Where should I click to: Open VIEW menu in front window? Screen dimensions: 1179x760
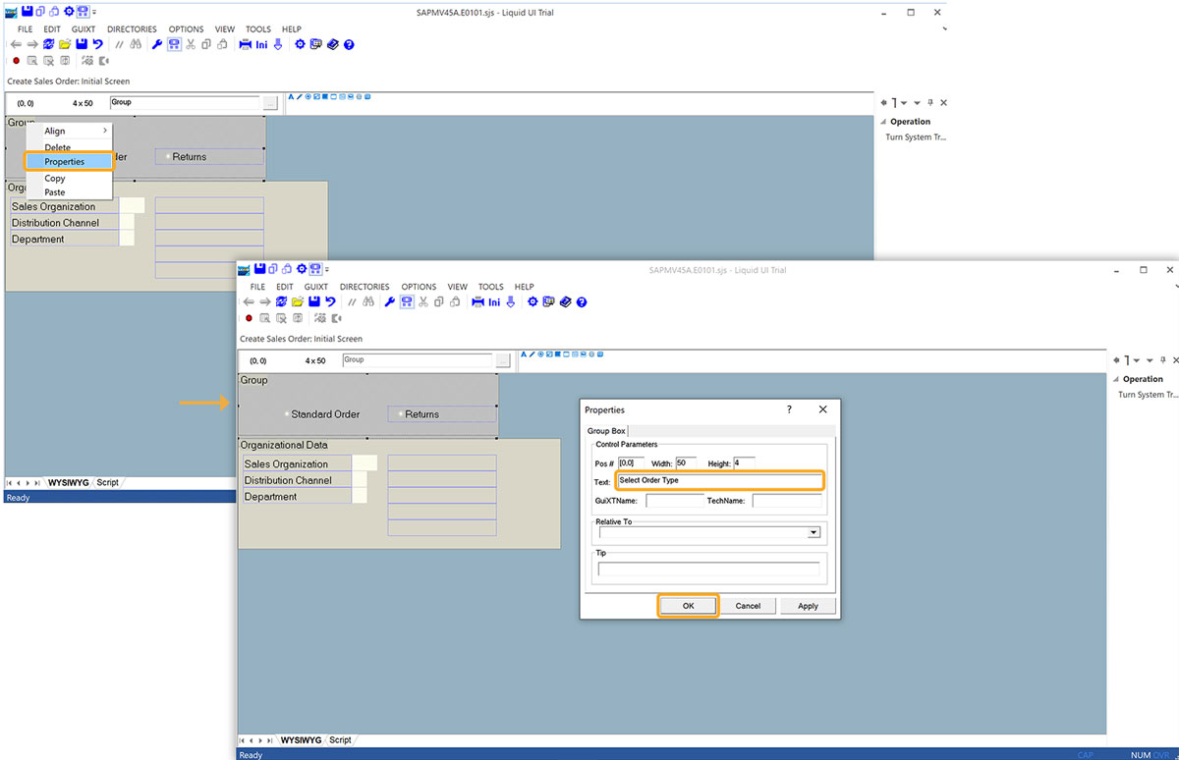coord(458,287)
